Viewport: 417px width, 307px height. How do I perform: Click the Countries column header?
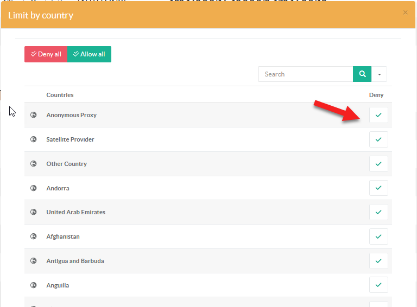click(x=60, y=95)
